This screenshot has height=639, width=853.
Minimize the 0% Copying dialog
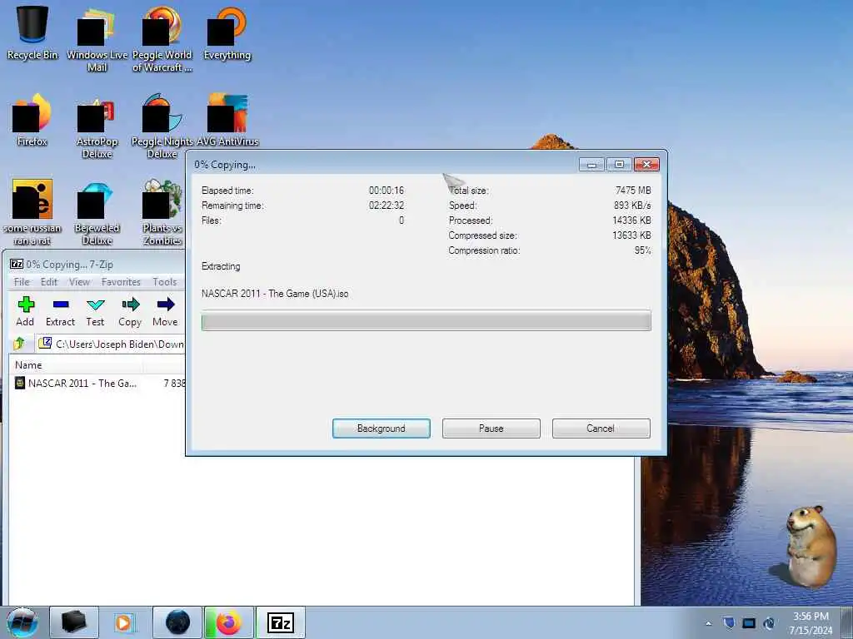tap(592, 164)
